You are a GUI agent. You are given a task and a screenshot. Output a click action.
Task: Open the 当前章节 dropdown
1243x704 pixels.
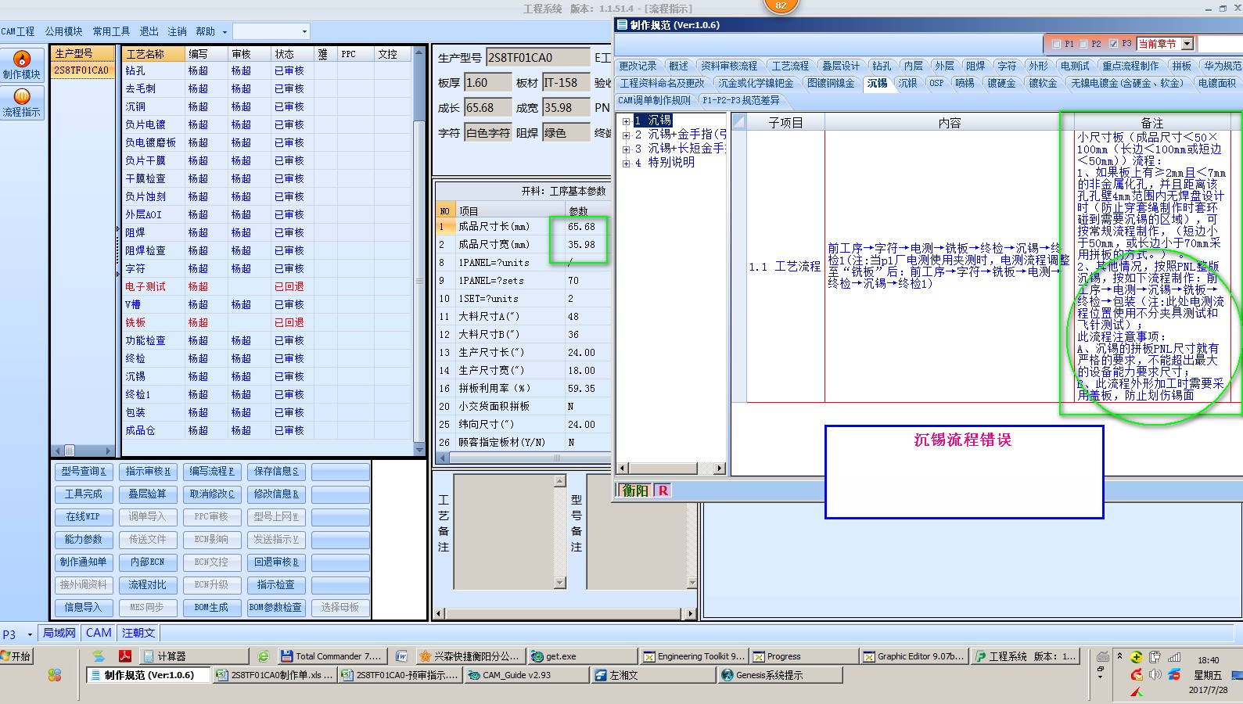pos(1187,44)
